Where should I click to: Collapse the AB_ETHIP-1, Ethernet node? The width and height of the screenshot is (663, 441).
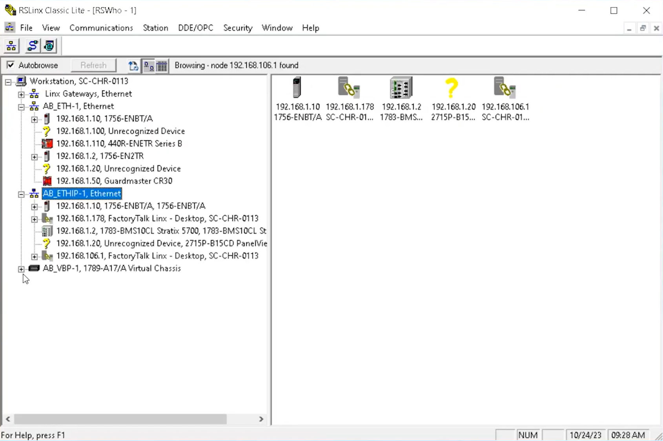21,194
